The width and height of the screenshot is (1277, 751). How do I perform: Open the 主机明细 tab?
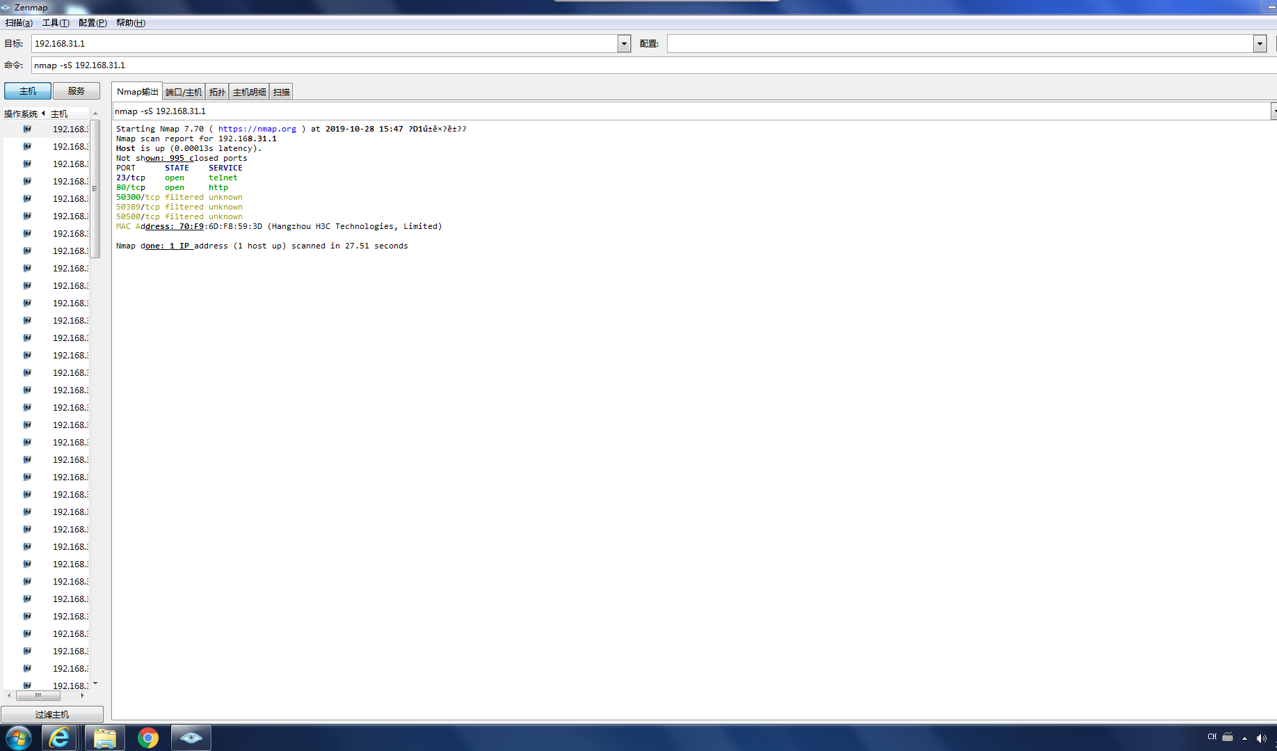point(249,92)
